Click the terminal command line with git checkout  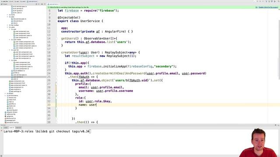47,132
